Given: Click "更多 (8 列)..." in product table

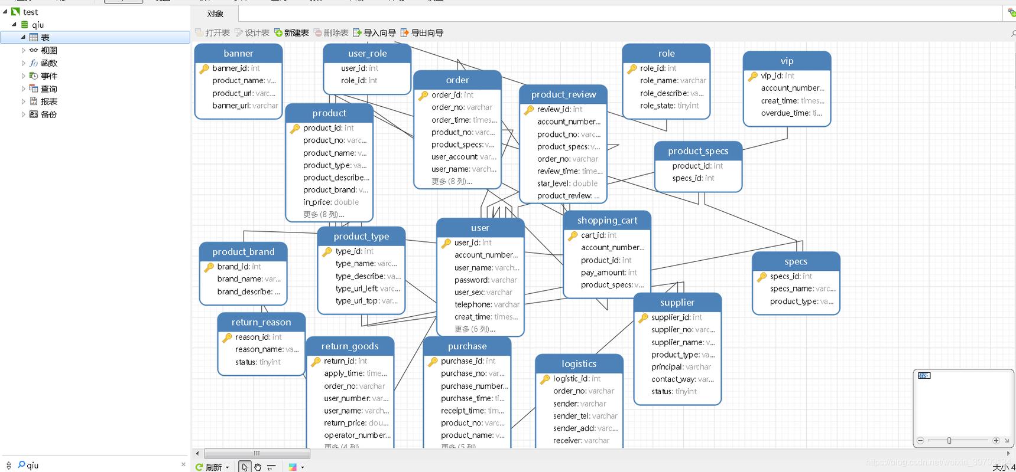Looking at the screenshot, I should (323, 215).
